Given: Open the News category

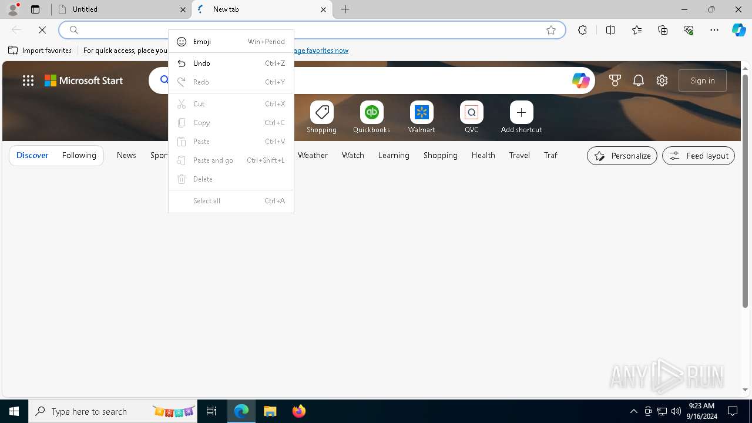Looking at the screenshot, I should [126, 155].
